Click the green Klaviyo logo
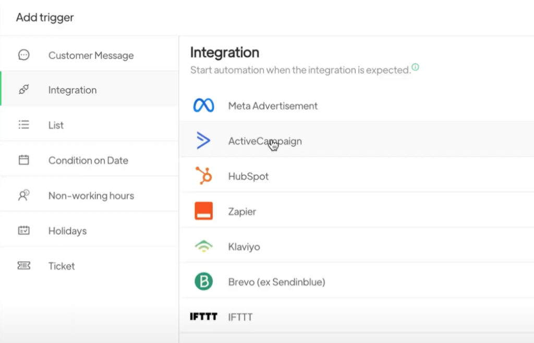 point(203,247)
